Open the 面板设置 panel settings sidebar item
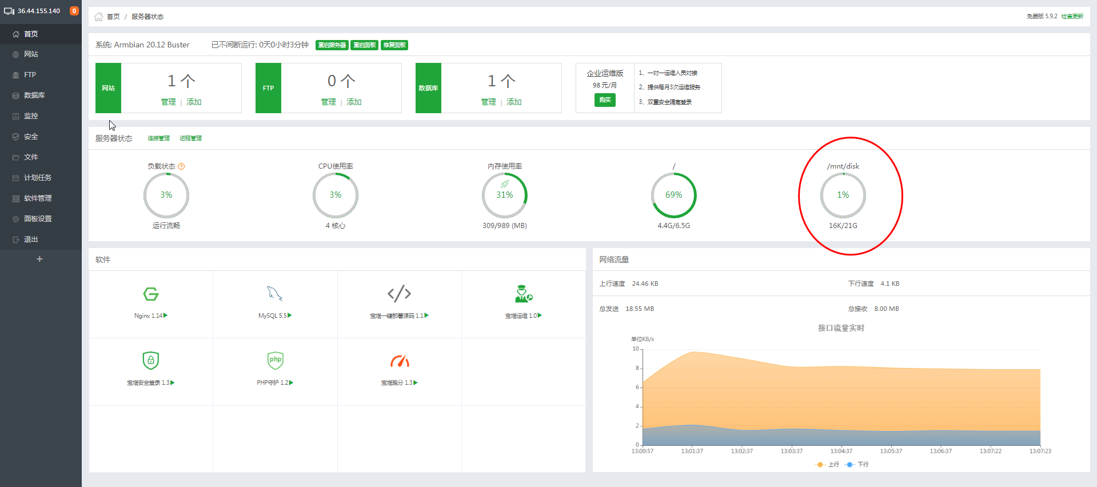This screenshot has height=487, width=1097. click(41, 219)
